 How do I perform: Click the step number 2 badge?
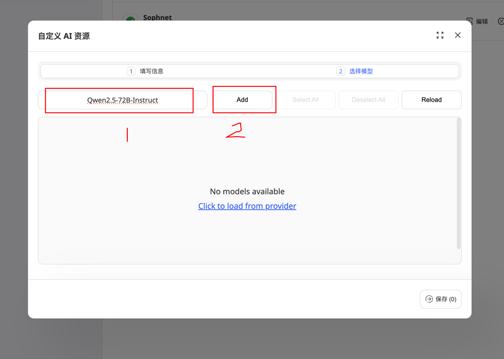[x=340, y=71]
